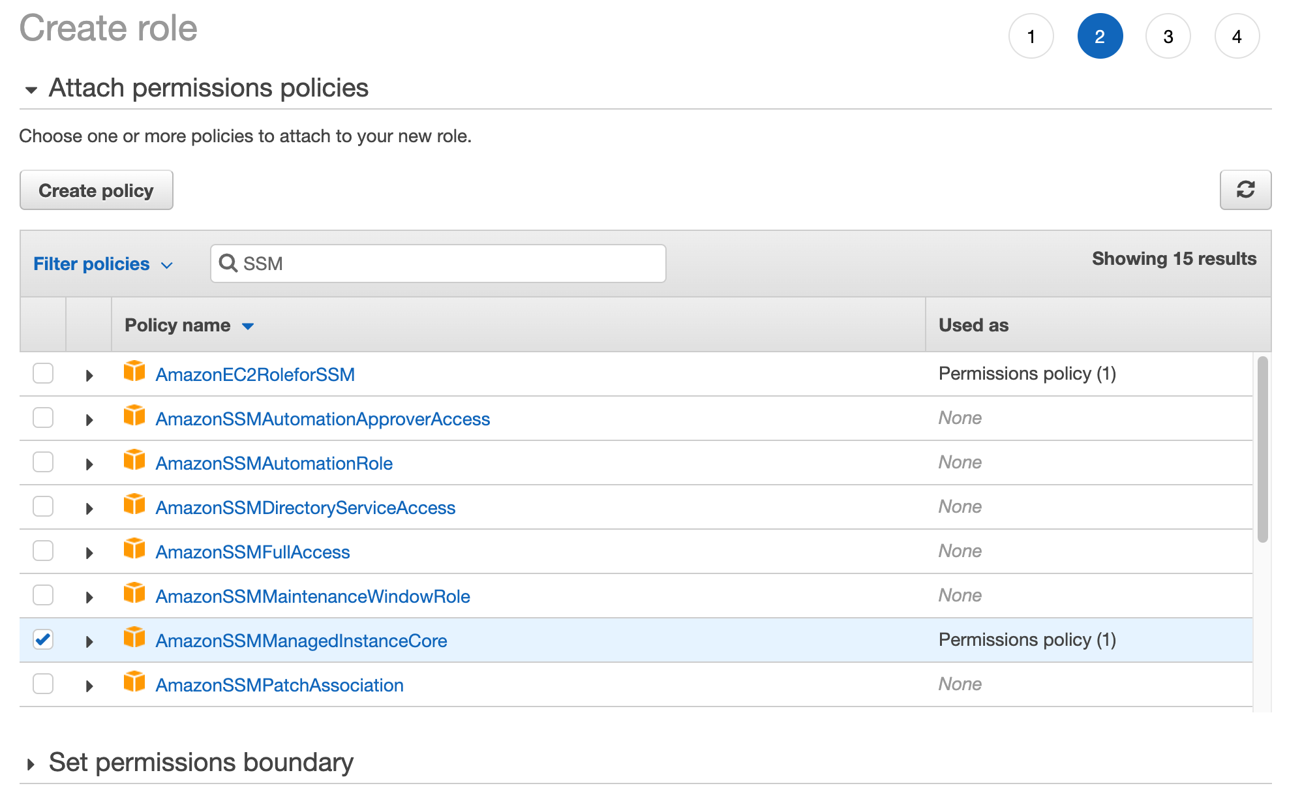Expand AmazonSSMFullAccess details arrow
This screenshot has width=1302, height=805.
[x=89, y=553]
